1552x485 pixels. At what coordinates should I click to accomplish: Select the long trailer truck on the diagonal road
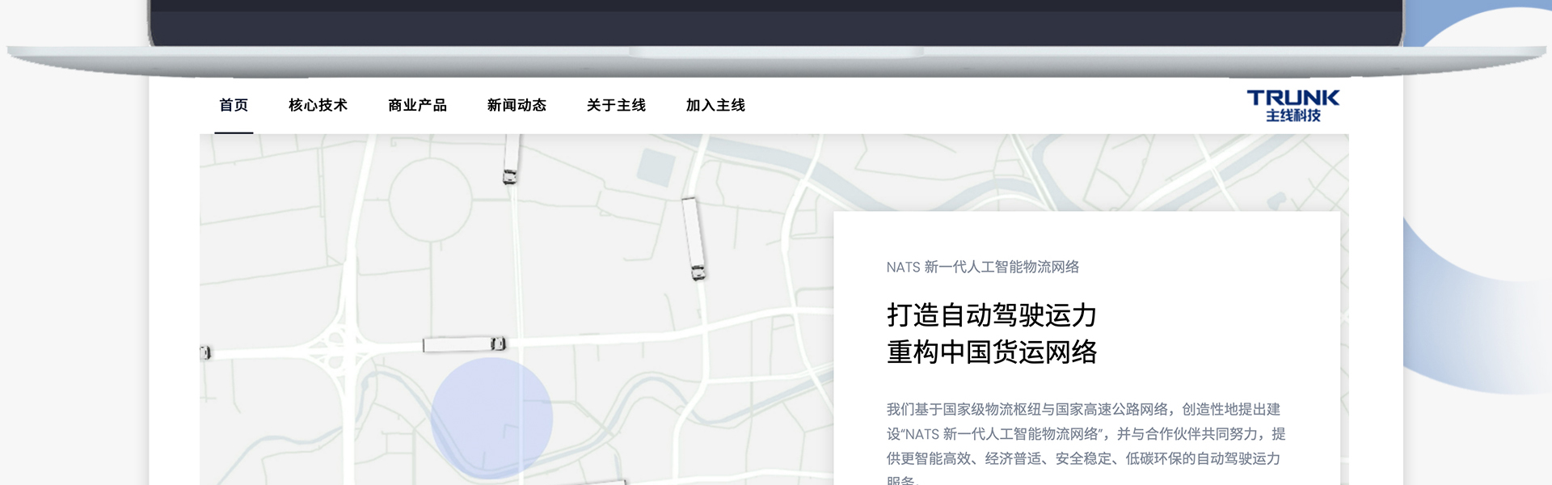point(694,238)
